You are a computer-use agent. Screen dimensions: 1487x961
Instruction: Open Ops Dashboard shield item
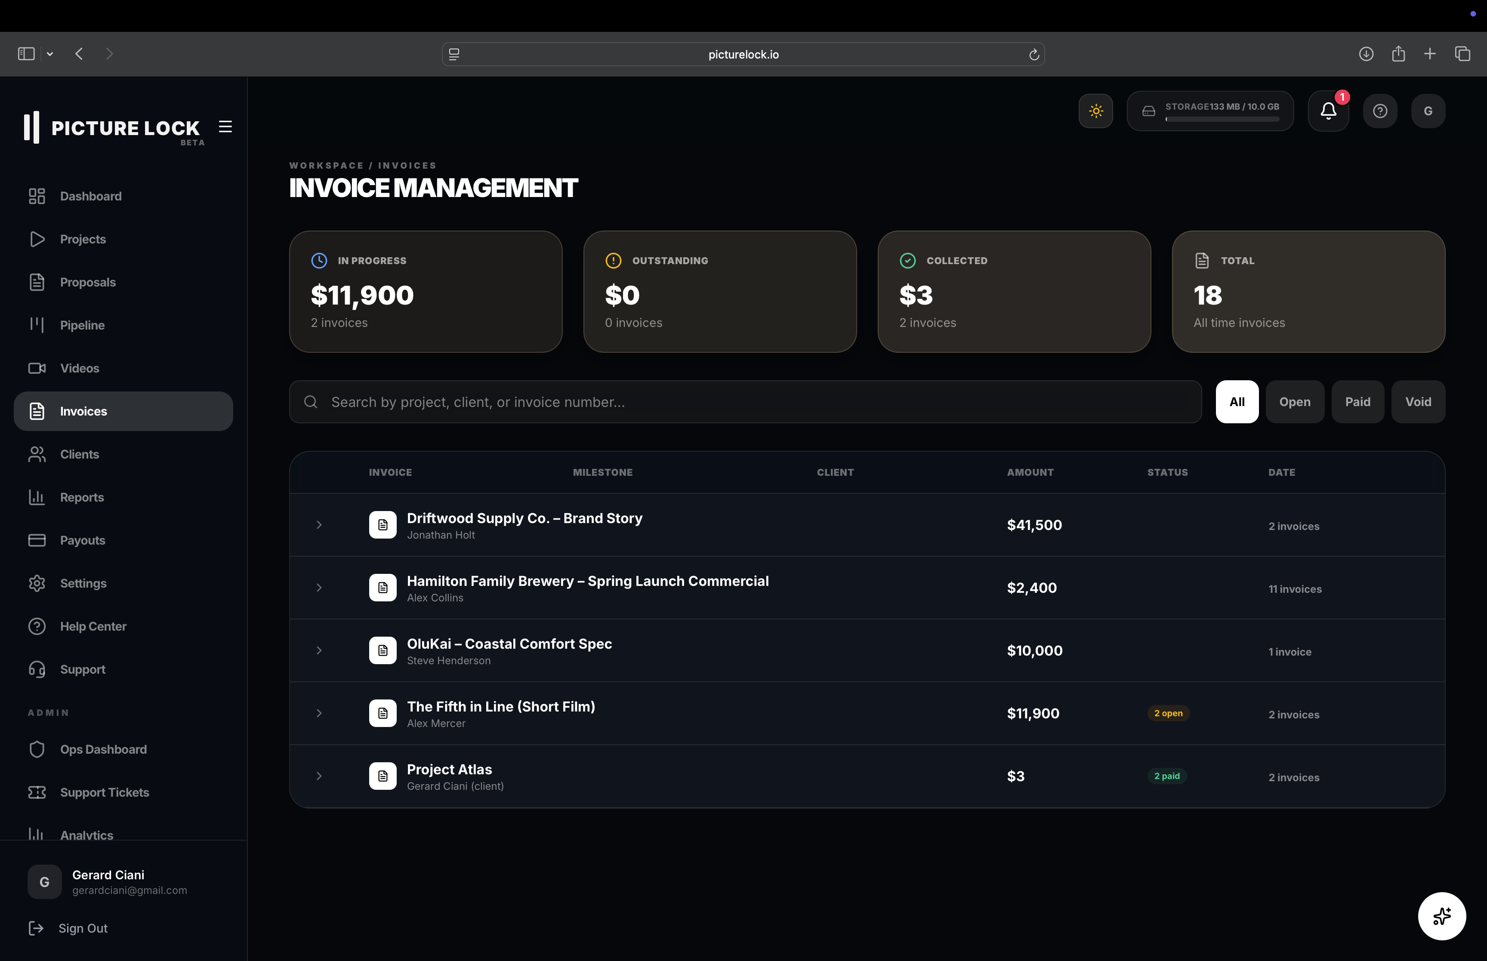(103, 749)
